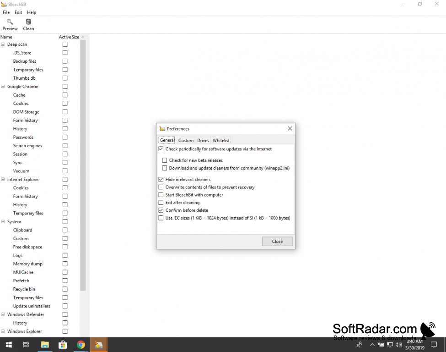Screen dimensions: 446x352
Task: Open the File menu
Action: pos(6,12)
